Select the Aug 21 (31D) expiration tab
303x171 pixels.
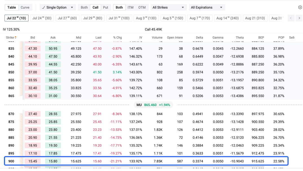coord(255,18)
